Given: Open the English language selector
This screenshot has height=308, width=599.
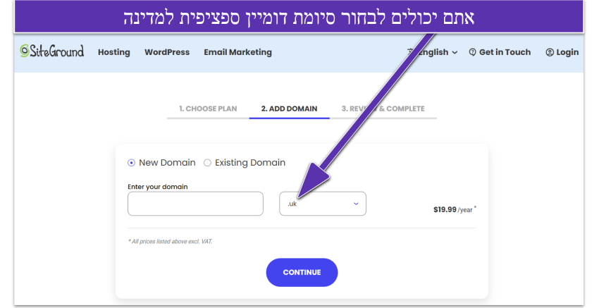Looking at the screenshot, I should click(433, 52).
